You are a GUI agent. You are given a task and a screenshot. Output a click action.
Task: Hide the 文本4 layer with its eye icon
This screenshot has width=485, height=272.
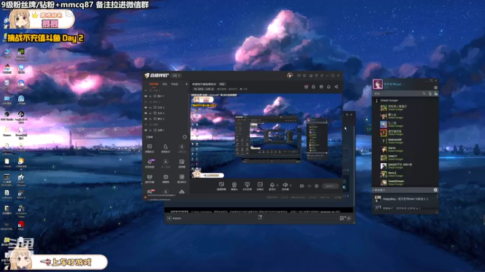tap(146, 113)
